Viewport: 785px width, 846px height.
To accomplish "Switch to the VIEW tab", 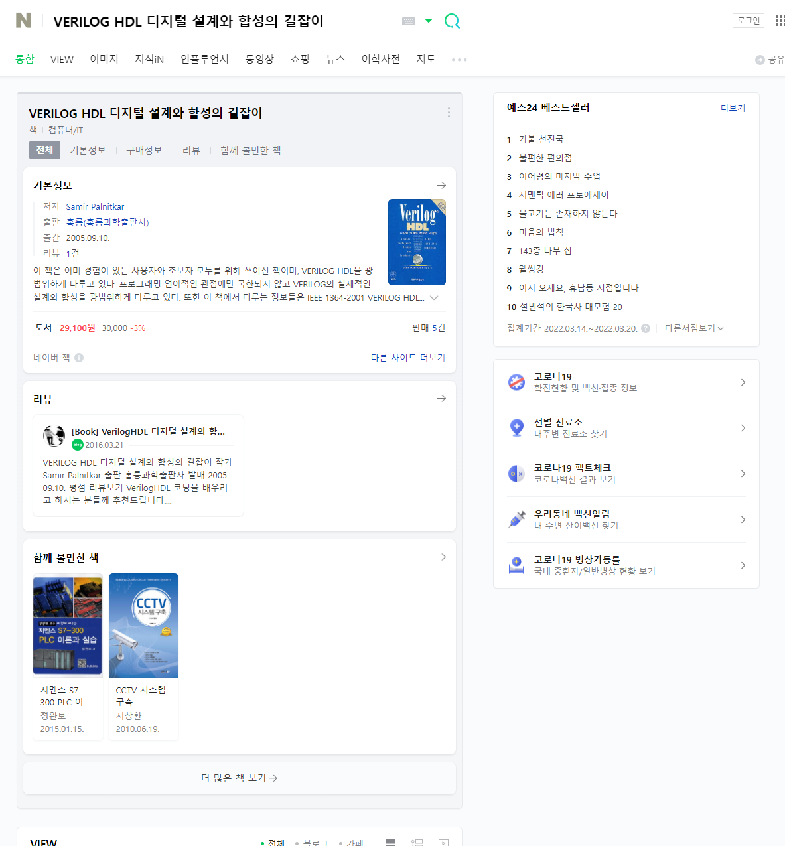I will coord(62,60).
